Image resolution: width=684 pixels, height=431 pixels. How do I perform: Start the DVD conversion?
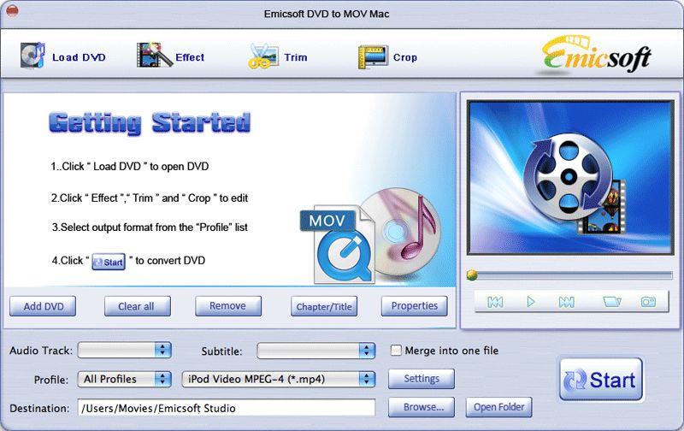601,380
